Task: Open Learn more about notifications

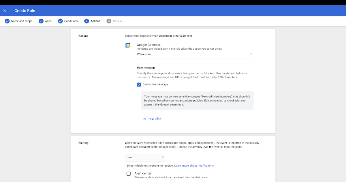Action: pos(194,165)
